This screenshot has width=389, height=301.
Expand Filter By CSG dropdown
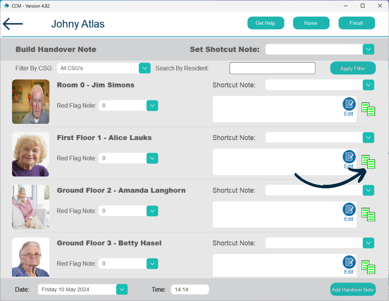click(x=145, y=68)
